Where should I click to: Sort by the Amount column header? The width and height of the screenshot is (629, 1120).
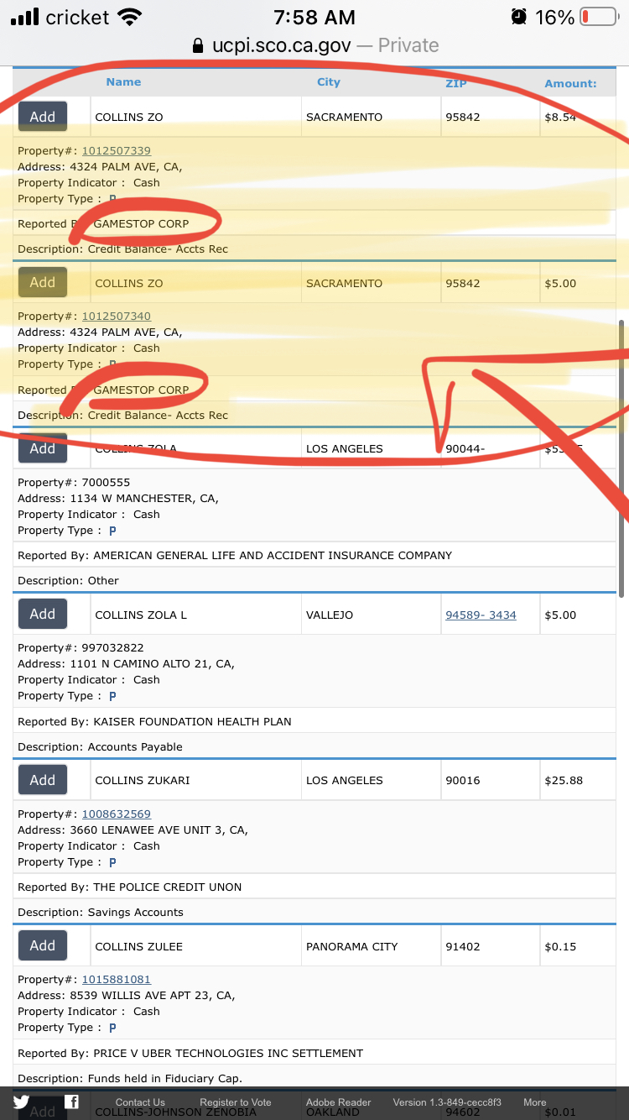tap(571, 83)
